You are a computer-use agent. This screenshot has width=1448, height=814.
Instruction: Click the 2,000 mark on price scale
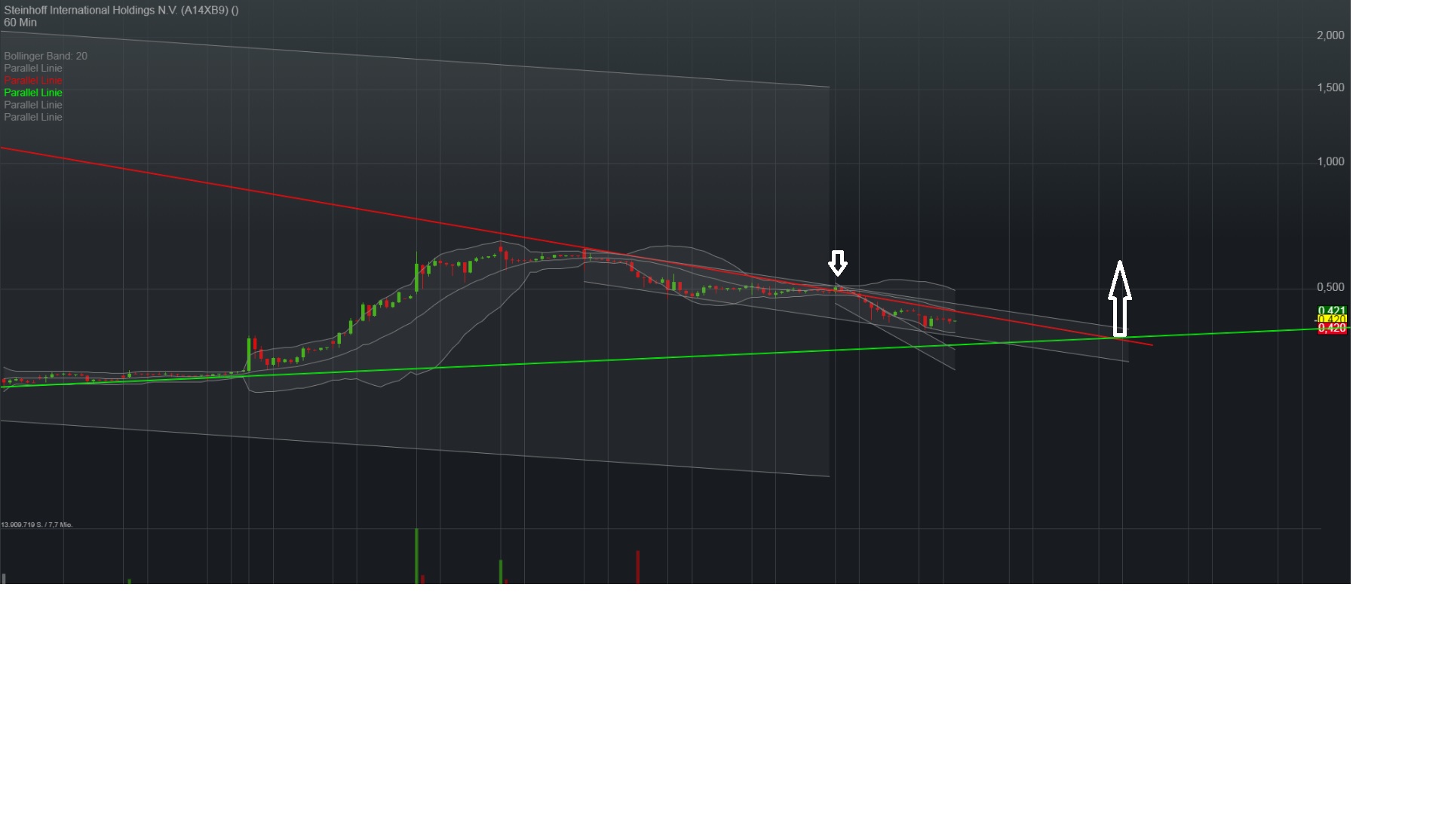click(x=1330, y=35)
